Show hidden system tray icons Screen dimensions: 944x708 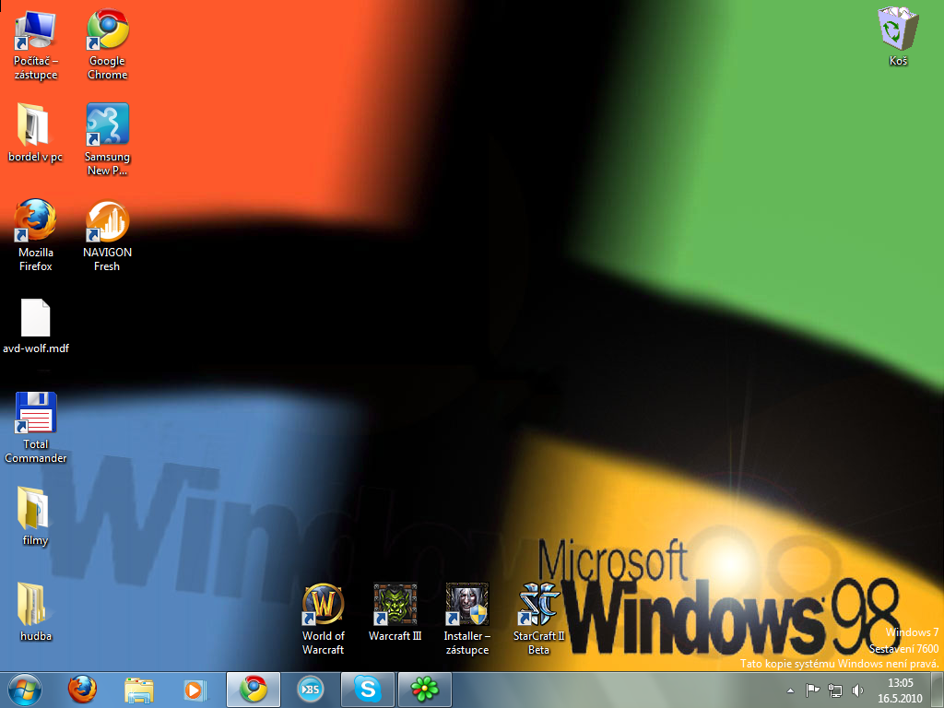click(790, 690)
